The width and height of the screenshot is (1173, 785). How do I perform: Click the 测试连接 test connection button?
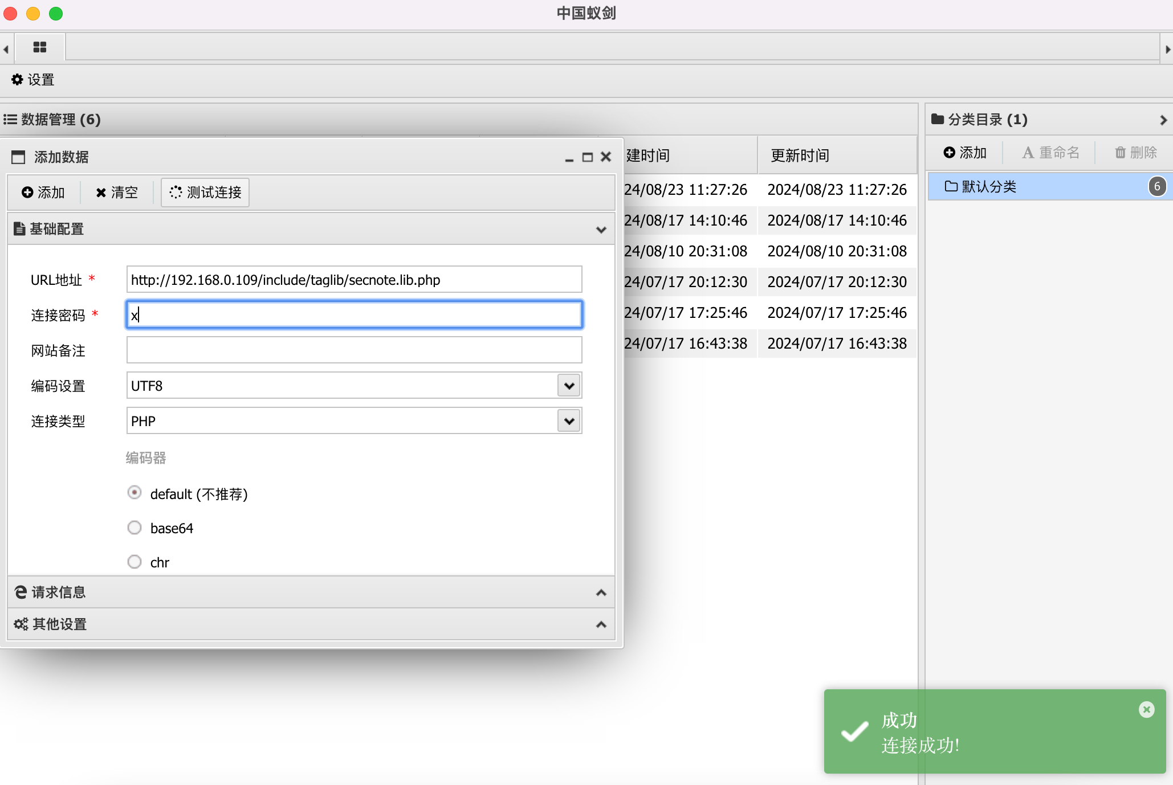[205, 193]
